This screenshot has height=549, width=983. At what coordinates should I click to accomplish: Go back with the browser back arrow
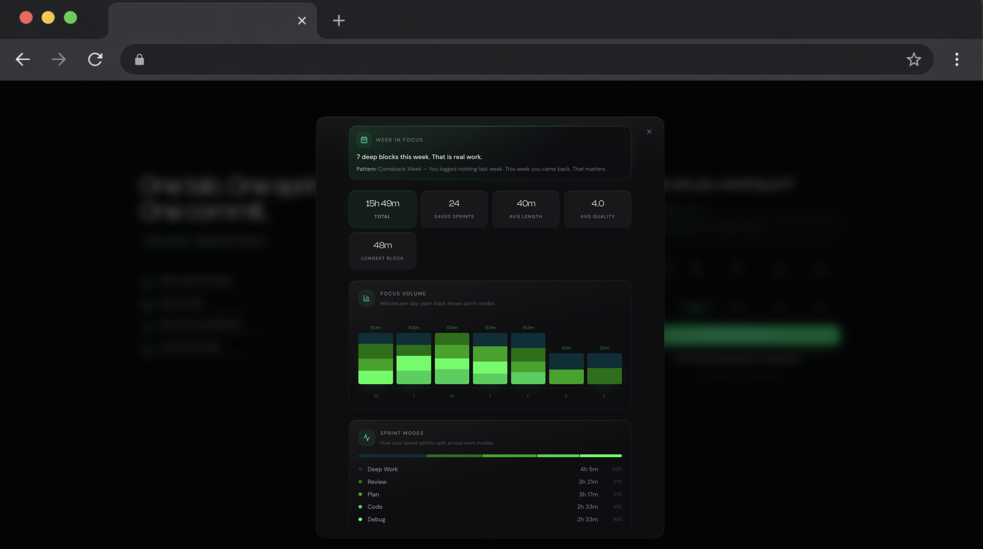pos(23,60)
